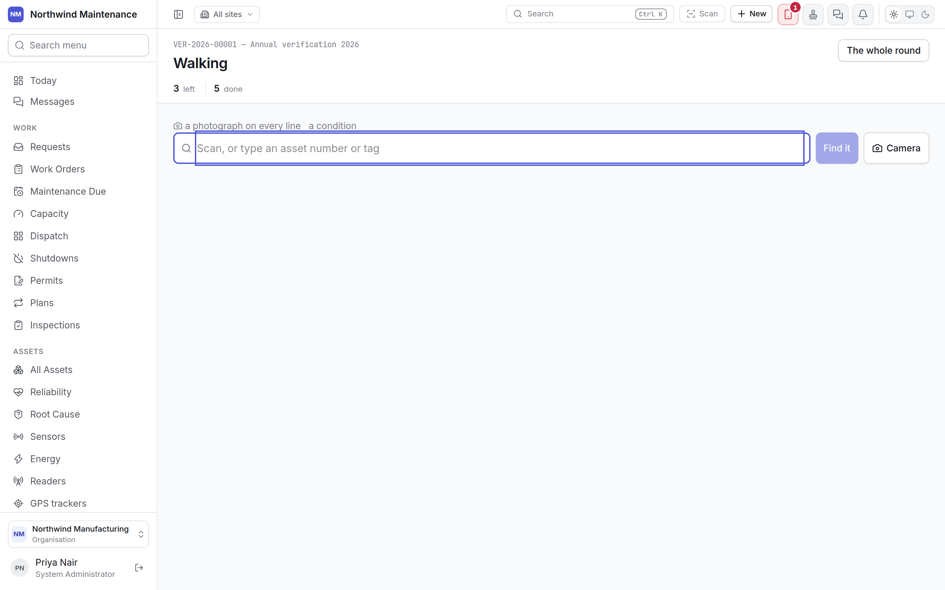945x590 pixels.
Task: Open the All sites dropdown
Action: (227, 14)
